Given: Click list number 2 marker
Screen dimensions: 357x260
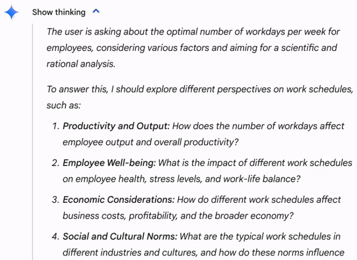Looking at the screenshot, I should click(x=56, y=163).
